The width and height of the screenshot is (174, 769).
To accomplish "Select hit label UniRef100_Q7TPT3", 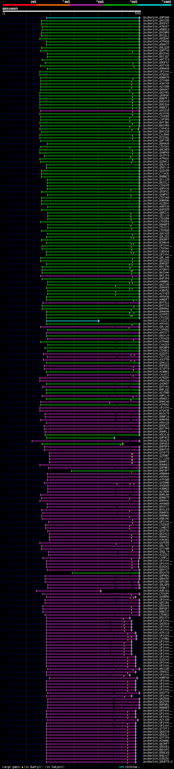I will (x=156, y=729).
